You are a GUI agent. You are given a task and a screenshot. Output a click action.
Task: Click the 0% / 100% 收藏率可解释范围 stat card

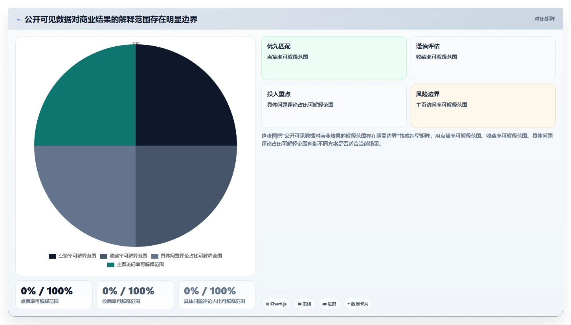pos(136,295)
